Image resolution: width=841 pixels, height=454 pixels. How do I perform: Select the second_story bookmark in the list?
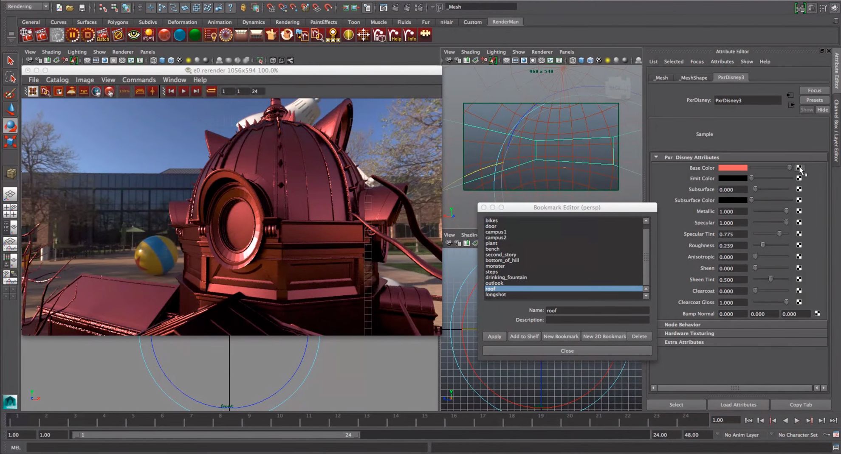[501, 254]
